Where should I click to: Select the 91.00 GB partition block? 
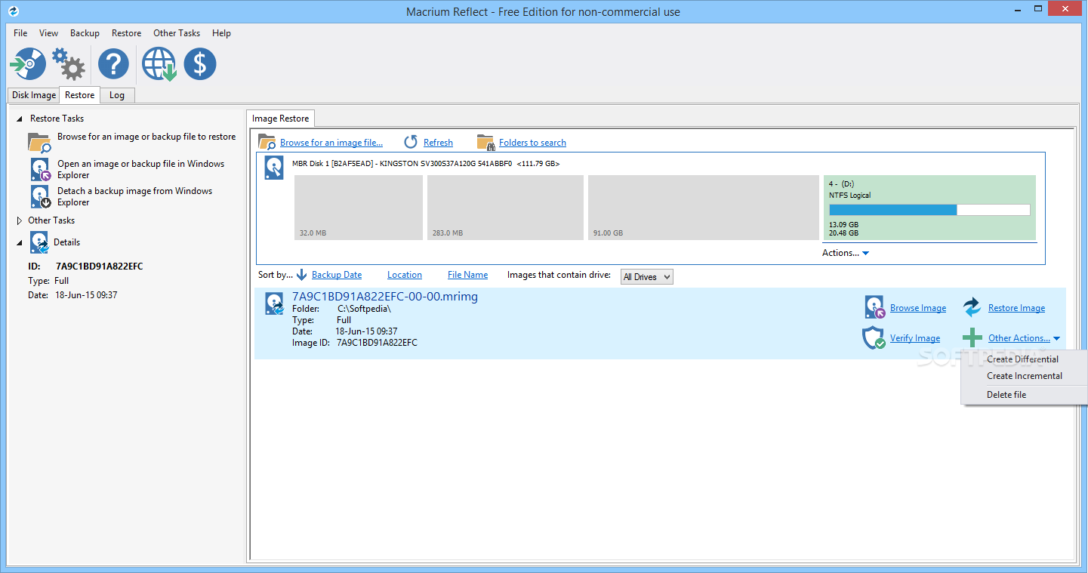[703, 208]
